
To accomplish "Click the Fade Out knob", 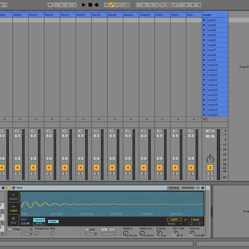I will 142,233.
